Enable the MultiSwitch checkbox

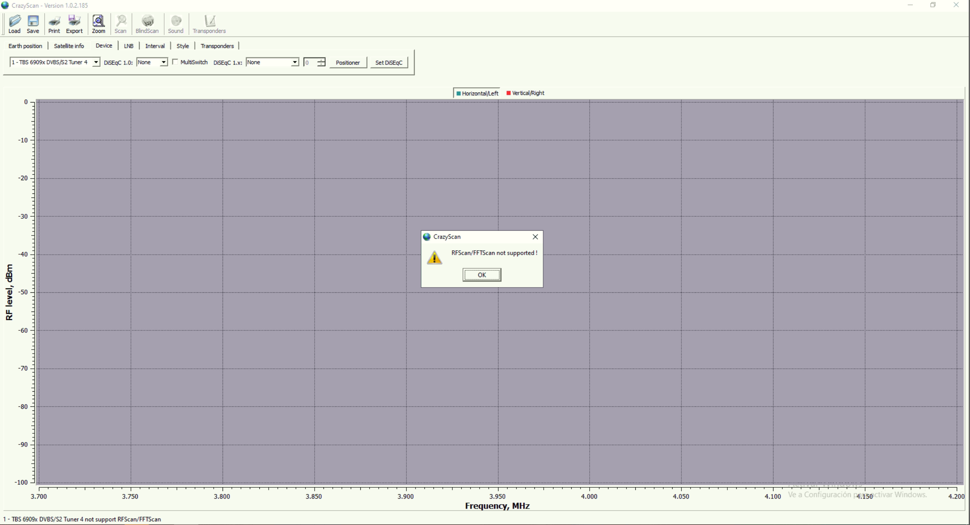click(175, 62)
